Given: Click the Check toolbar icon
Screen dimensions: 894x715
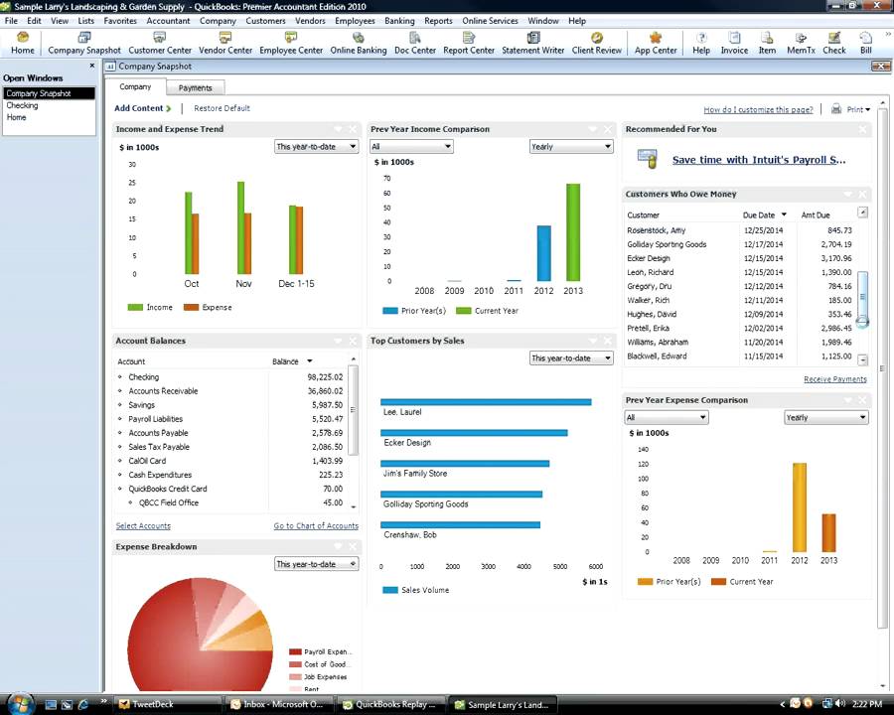Looking at the screenshot, I should (x=834, y=44).
